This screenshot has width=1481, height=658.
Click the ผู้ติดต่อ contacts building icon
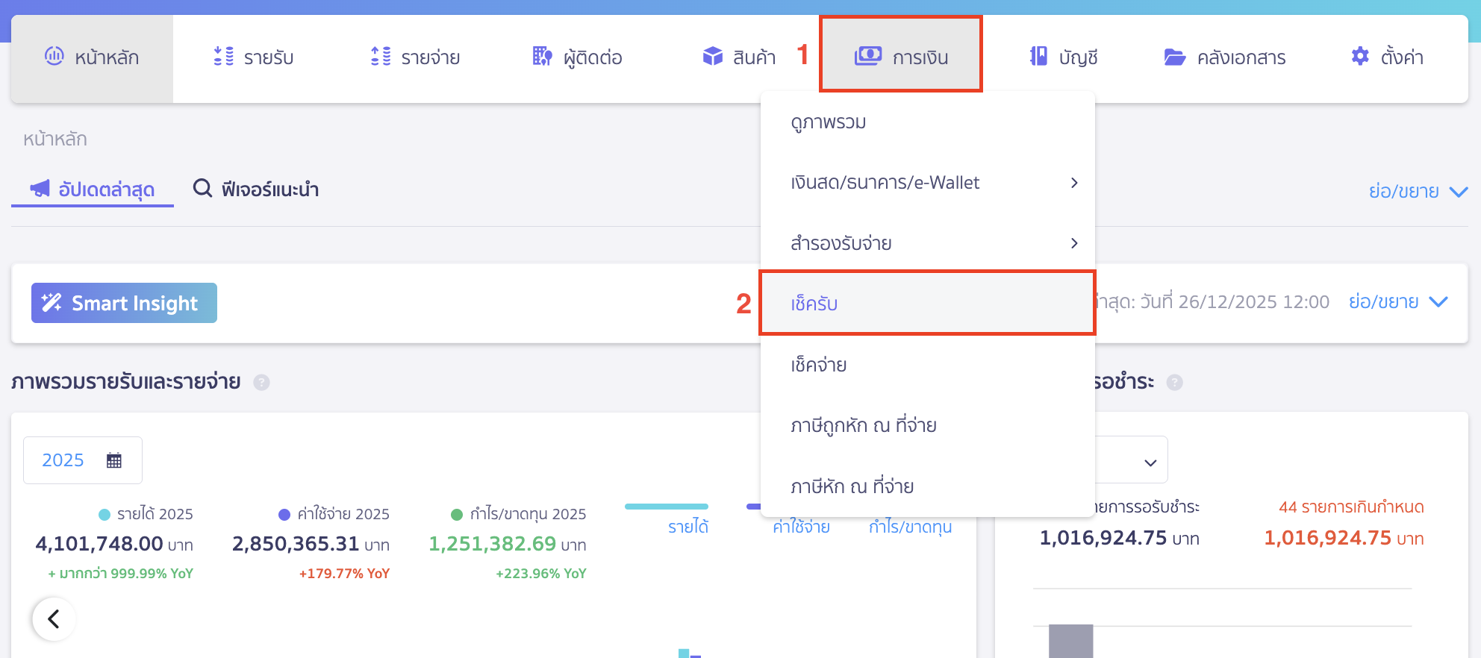(542, 57)
